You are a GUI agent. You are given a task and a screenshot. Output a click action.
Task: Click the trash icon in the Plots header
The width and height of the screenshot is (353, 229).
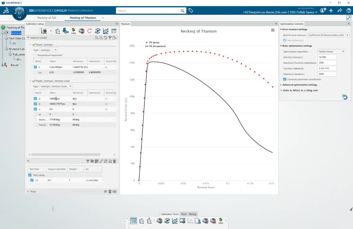pos(110,192)
